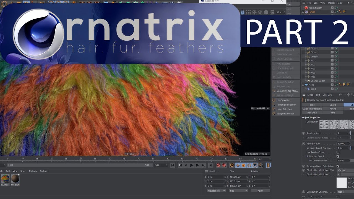The width and height of the screenshot is (354, 199).
Task: Open the Distribution Channel dropdown
Action: [345, 192]
